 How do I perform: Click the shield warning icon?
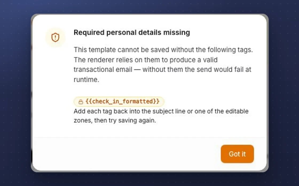click(55, 37)
